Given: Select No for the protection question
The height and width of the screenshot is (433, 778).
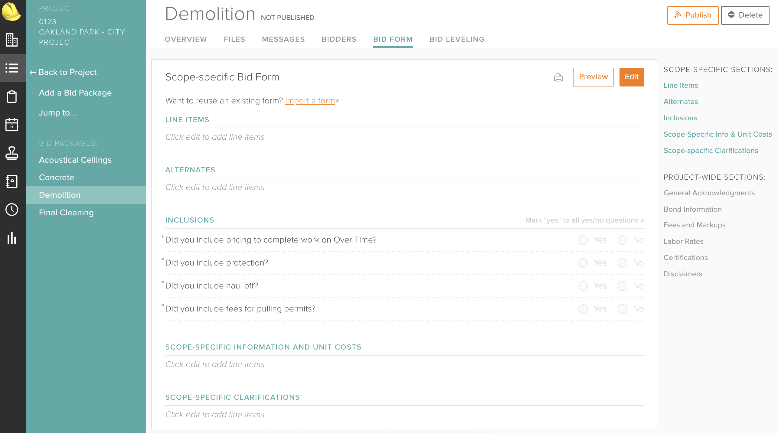Looking at the screenshot, I should pos(622,263).
